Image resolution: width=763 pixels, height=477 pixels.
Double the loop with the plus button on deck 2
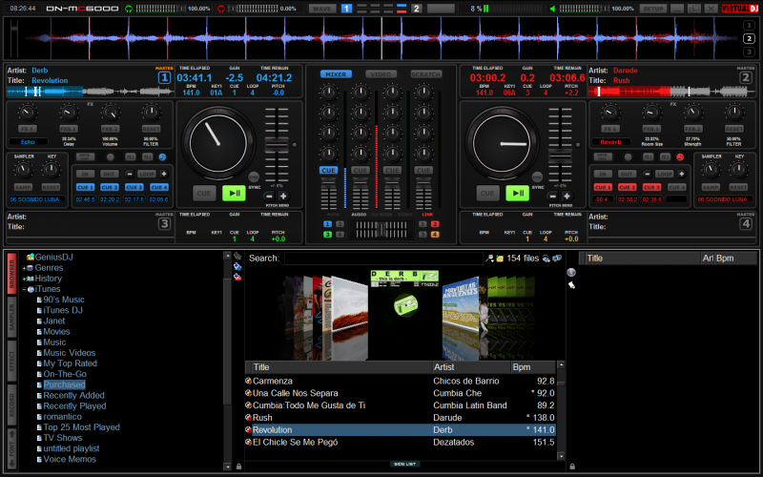tap(682, 174)
